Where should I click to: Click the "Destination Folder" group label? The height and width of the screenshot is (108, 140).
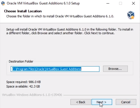[x=21, y=61]
